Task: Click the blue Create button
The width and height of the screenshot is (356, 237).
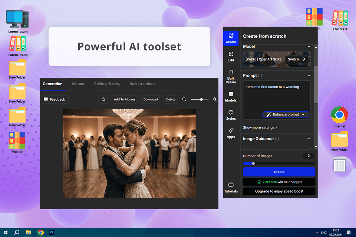Action: click(279, 172)
